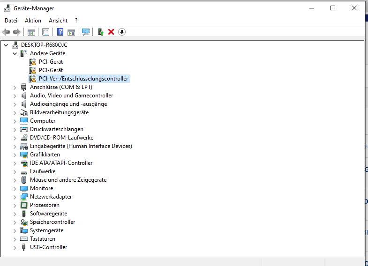Collapse the DESKTOP-R680OJC root node

coord(6,45)
